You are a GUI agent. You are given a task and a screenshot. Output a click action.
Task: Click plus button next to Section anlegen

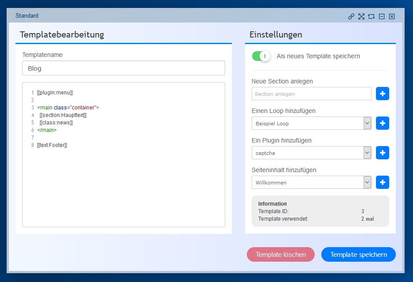pos(382,94)
